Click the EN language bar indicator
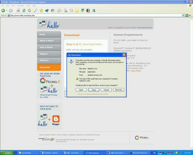Viewport: 193px width, 155px height. pyautogui.click(x=154, y=153)
